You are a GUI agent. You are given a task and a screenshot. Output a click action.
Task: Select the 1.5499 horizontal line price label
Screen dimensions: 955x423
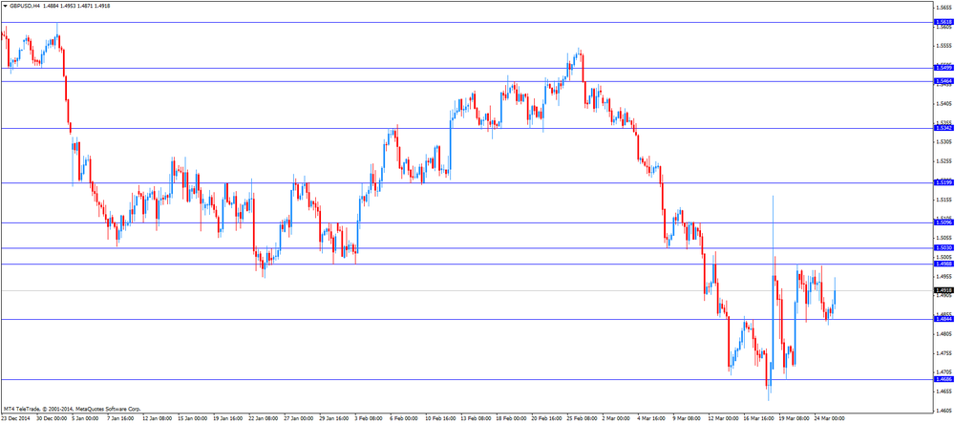(943, 68)
